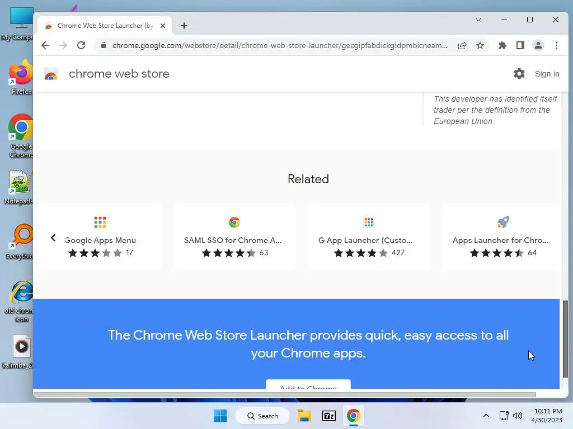Open File Explorer from the taskbar

click(304, 416)
